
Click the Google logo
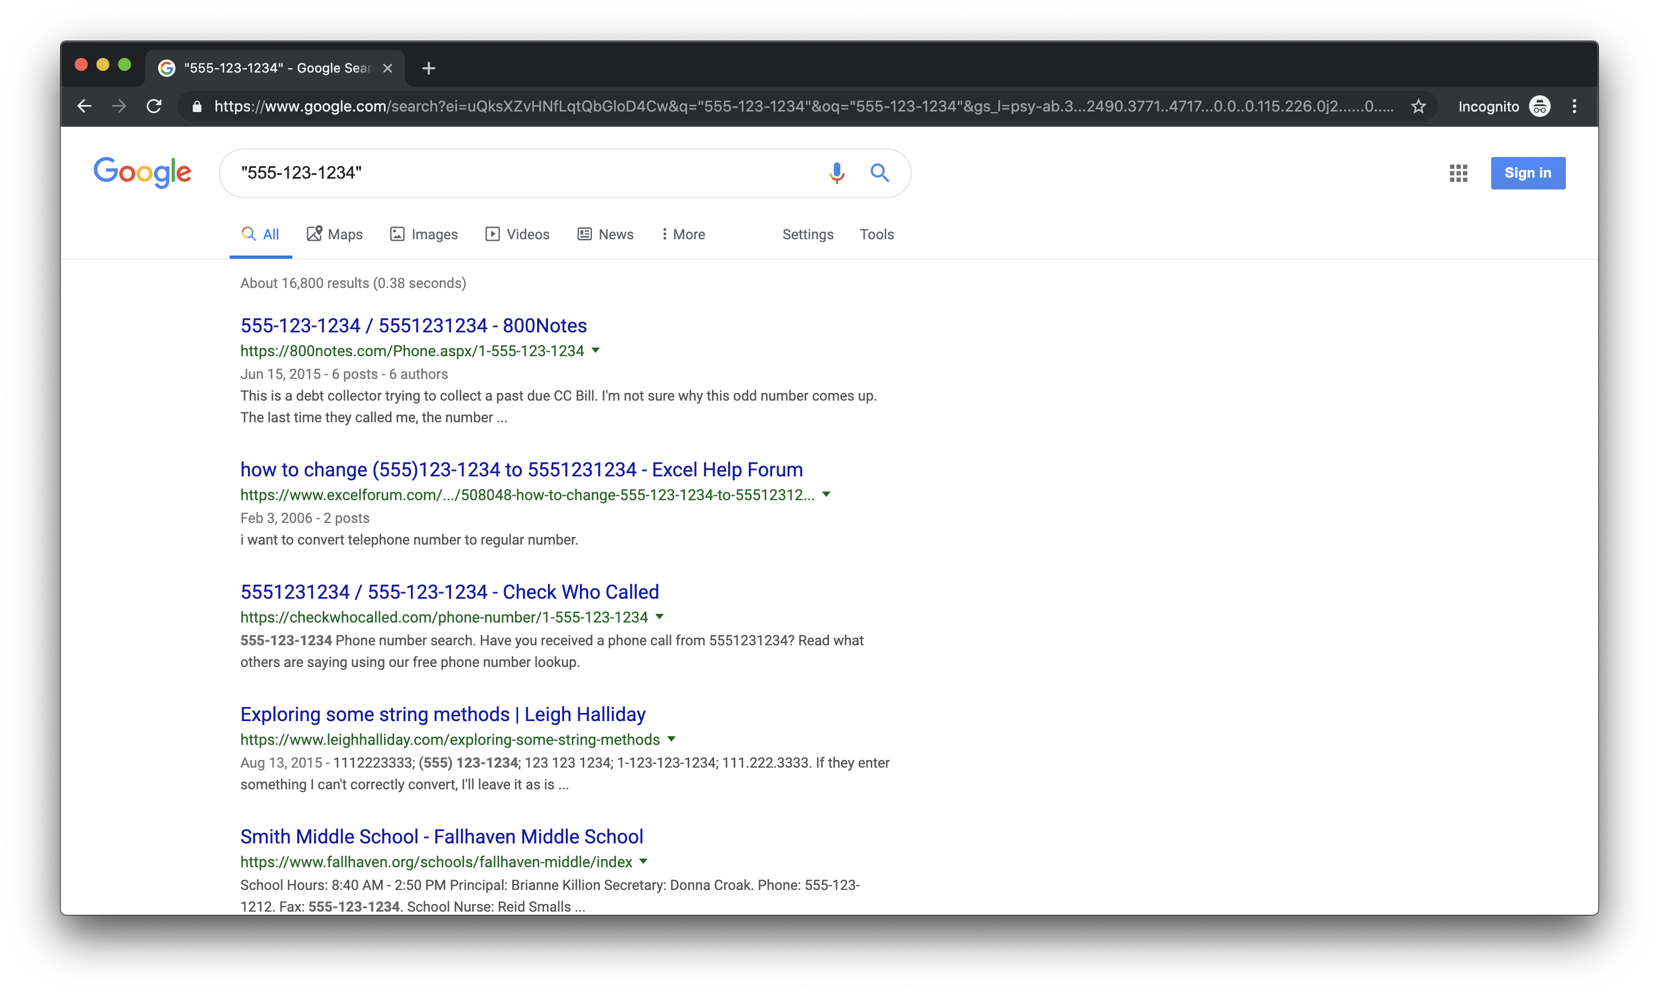point(142,173)
